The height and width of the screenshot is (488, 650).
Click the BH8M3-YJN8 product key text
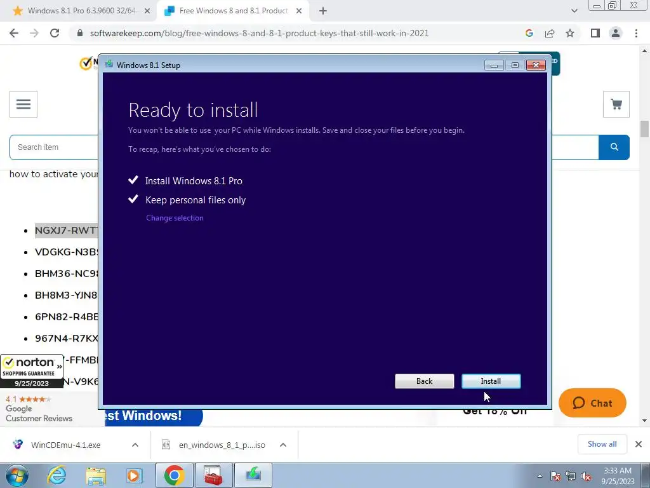[x=66, y=295]
